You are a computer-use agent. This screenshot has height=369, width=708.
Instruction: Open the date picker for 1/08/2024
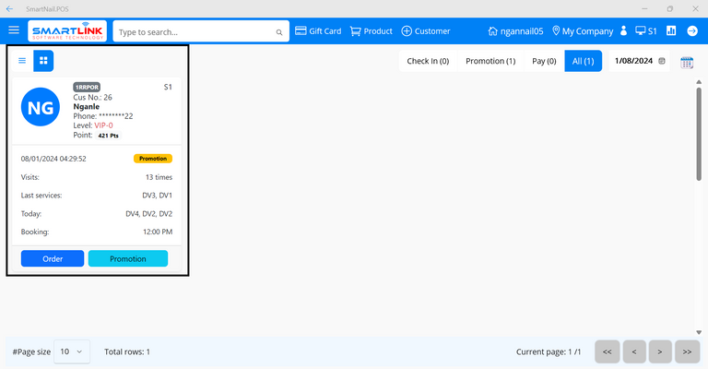pyautogui.click(x=662, y=62)
